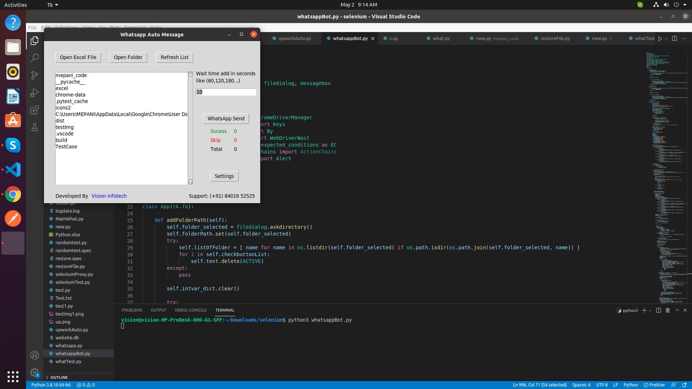Viewport: 692px width, 389px height.
Task: Open the OUTPUT panel tab
Action: (158, 310)
